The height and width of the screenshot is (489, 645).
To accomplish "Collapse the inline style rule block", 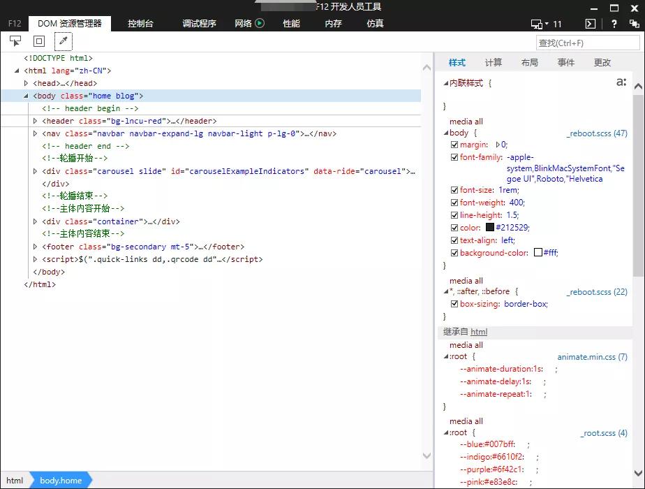I will click(x=446, y=83).
